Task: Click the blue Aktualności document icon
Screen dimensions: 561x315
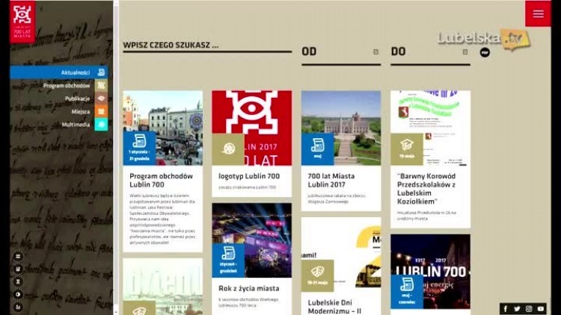Action: [101, 72]
